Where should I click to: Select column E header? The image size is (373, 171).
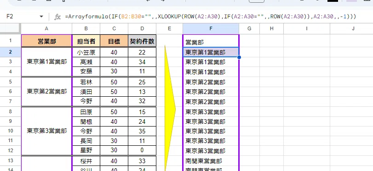point(169,29)
